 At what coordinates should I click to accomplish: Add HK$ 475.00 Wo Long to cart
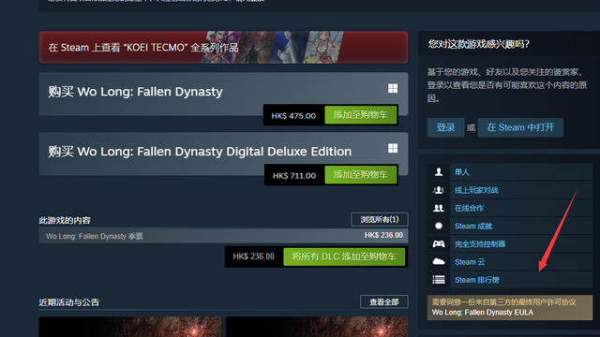pyautogui.click(x=360, y=115)
